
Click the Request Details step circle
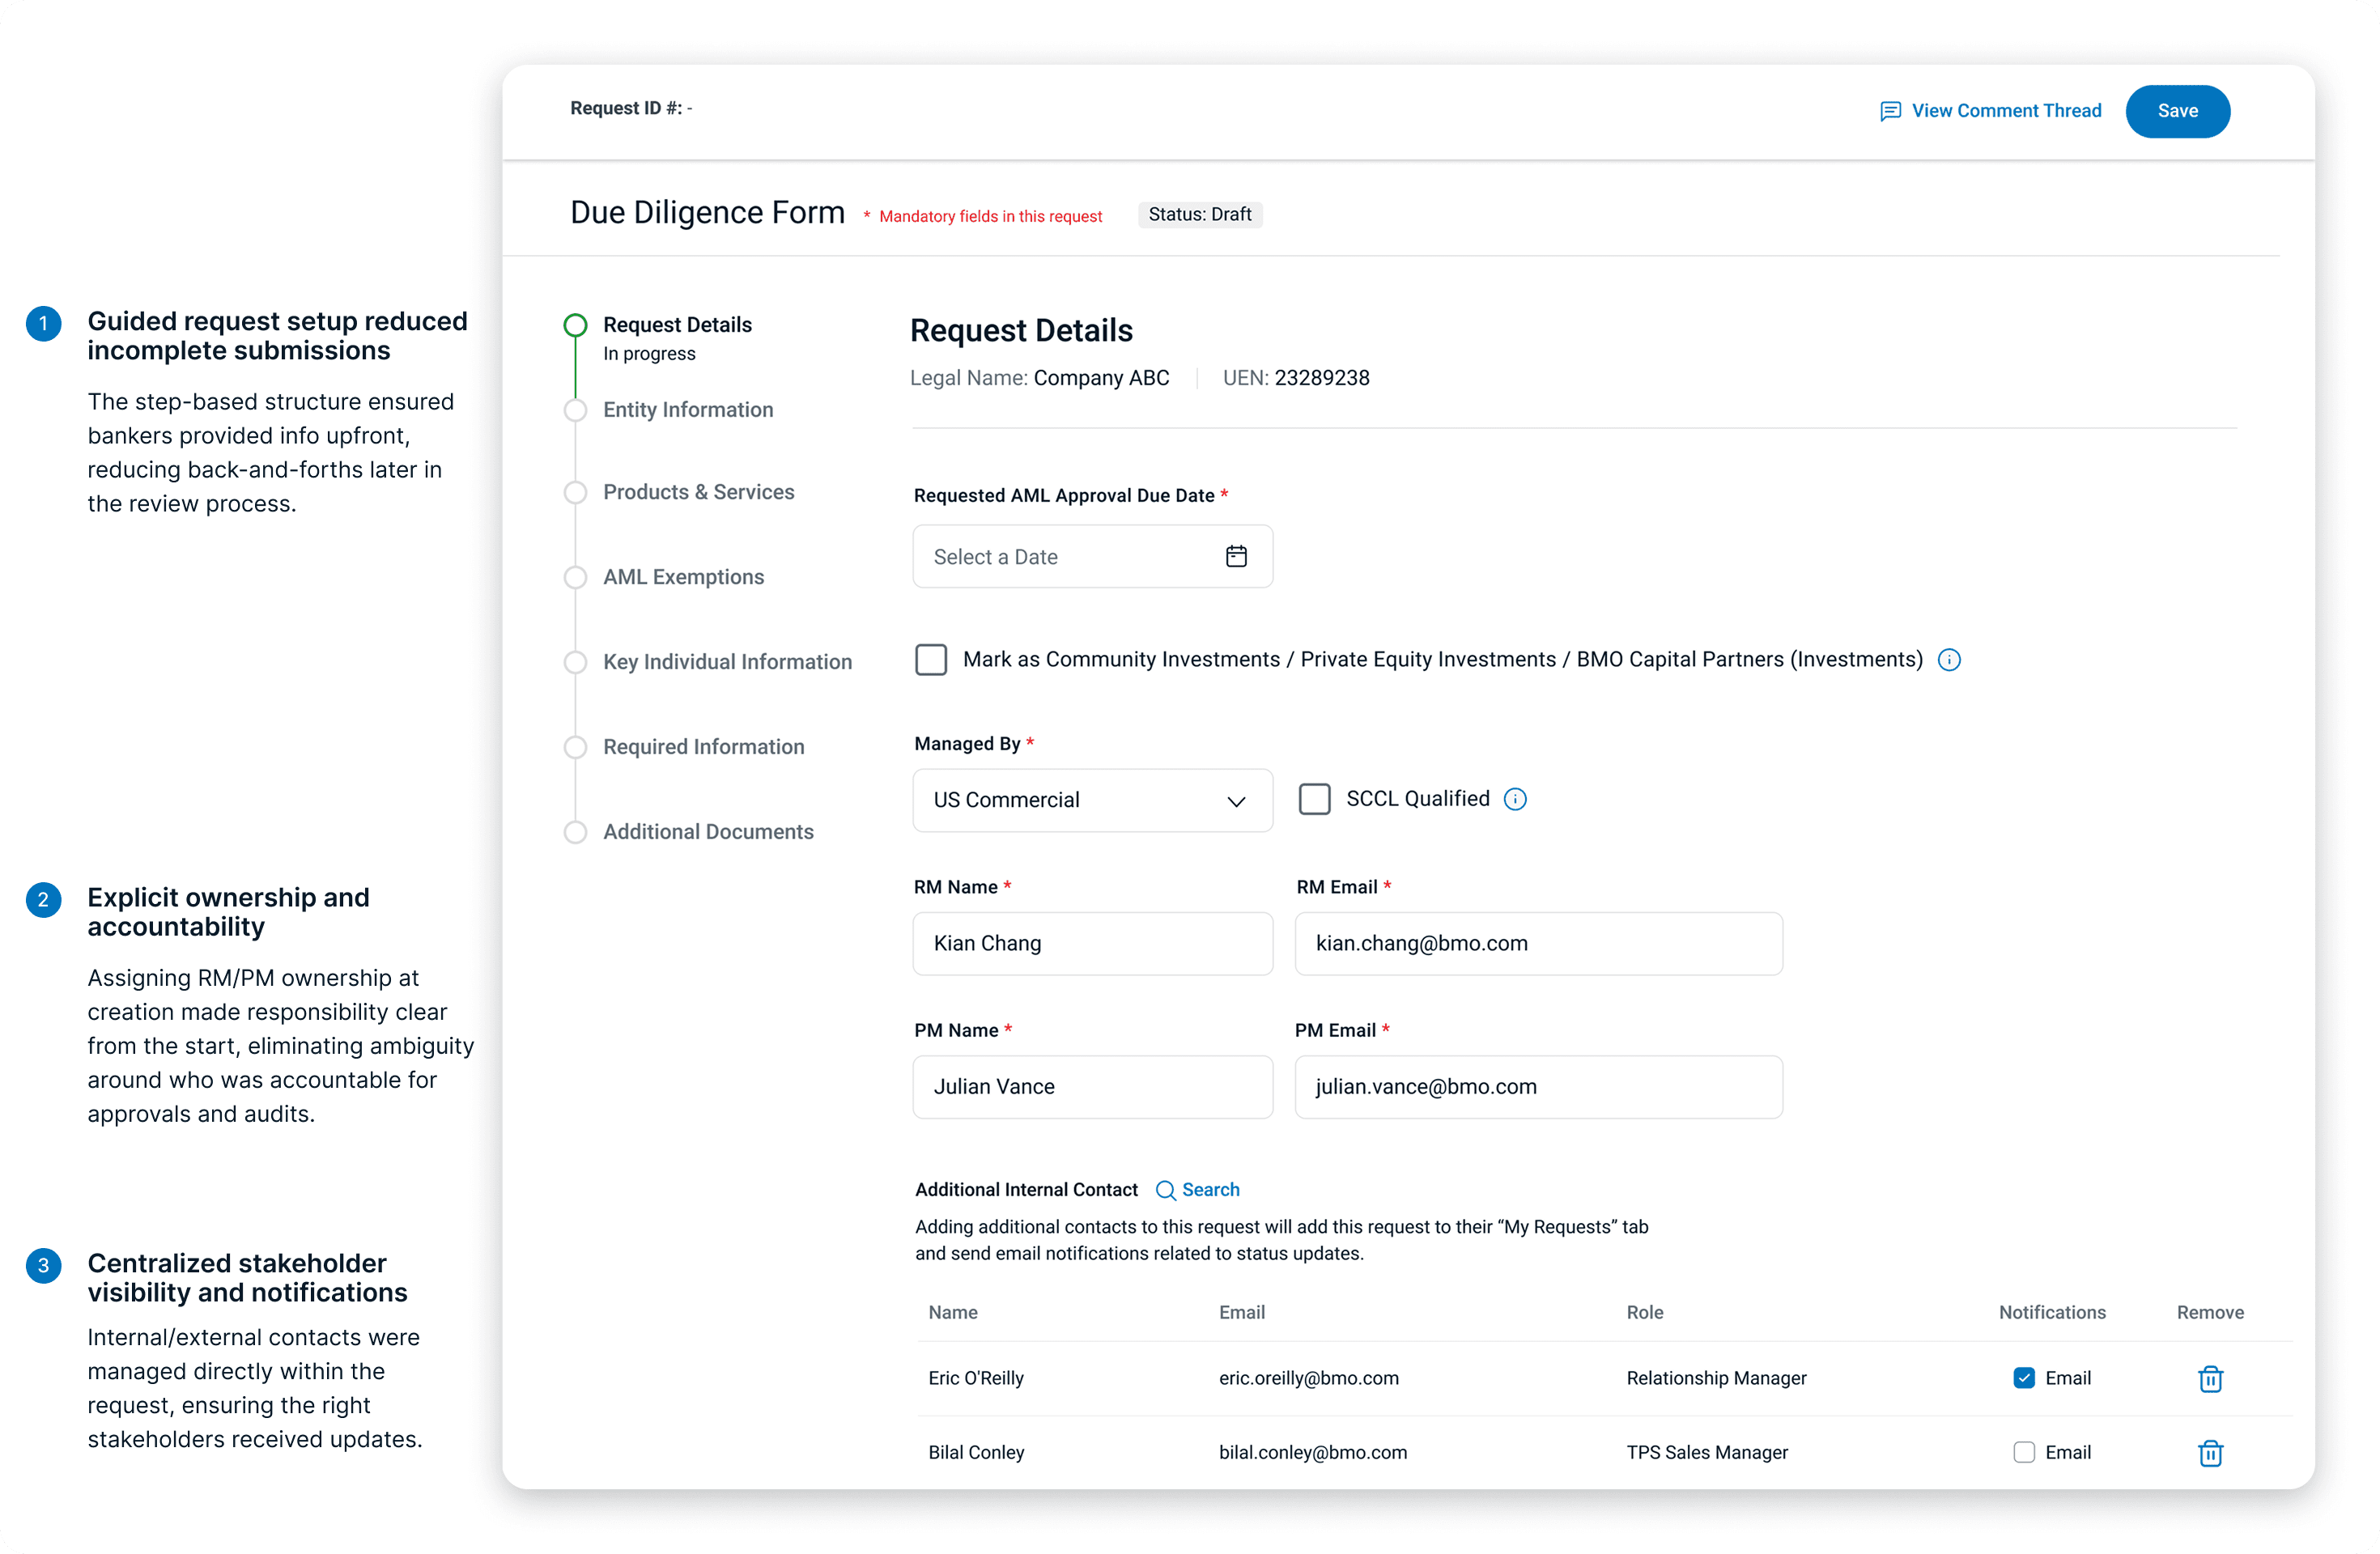[575, 324]
